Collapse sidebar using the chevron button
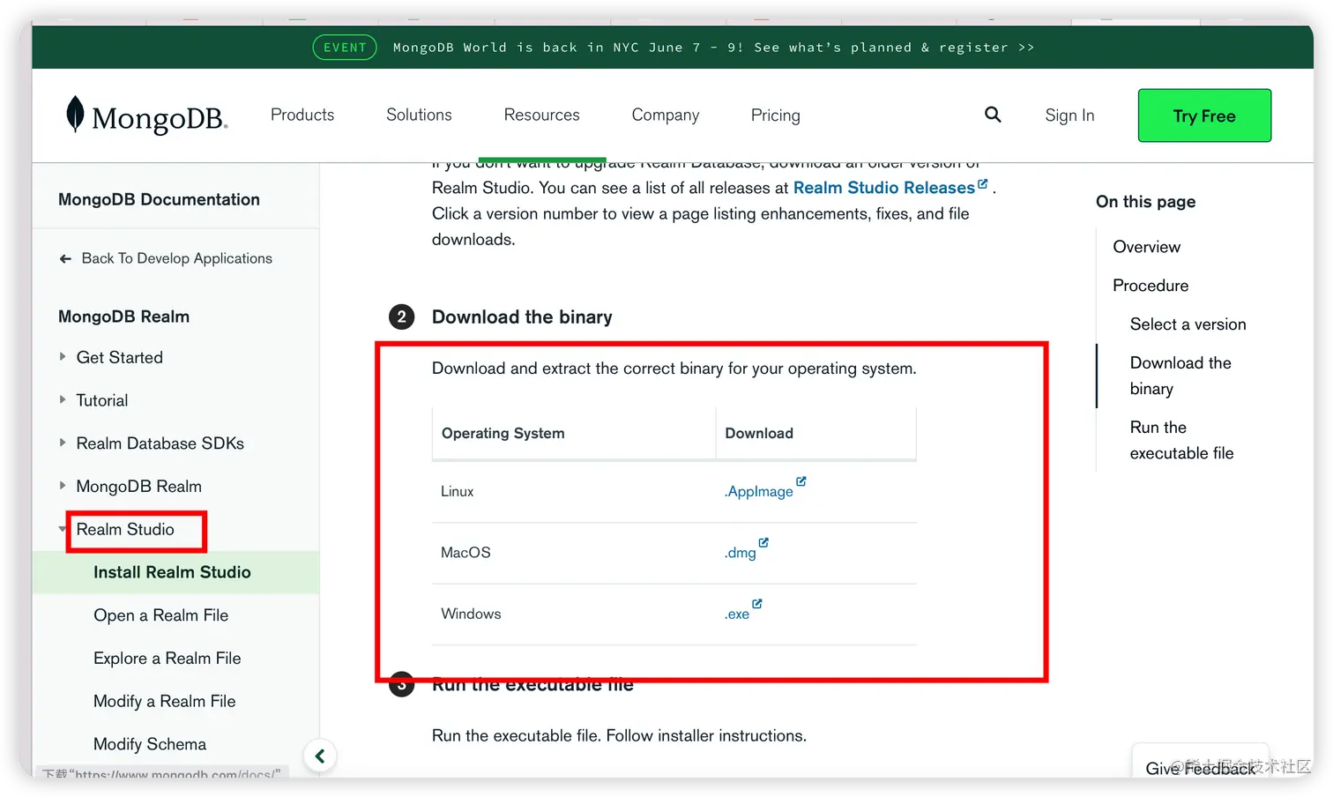The height and width of the screenshot is (797, 1333). point(320,756)
